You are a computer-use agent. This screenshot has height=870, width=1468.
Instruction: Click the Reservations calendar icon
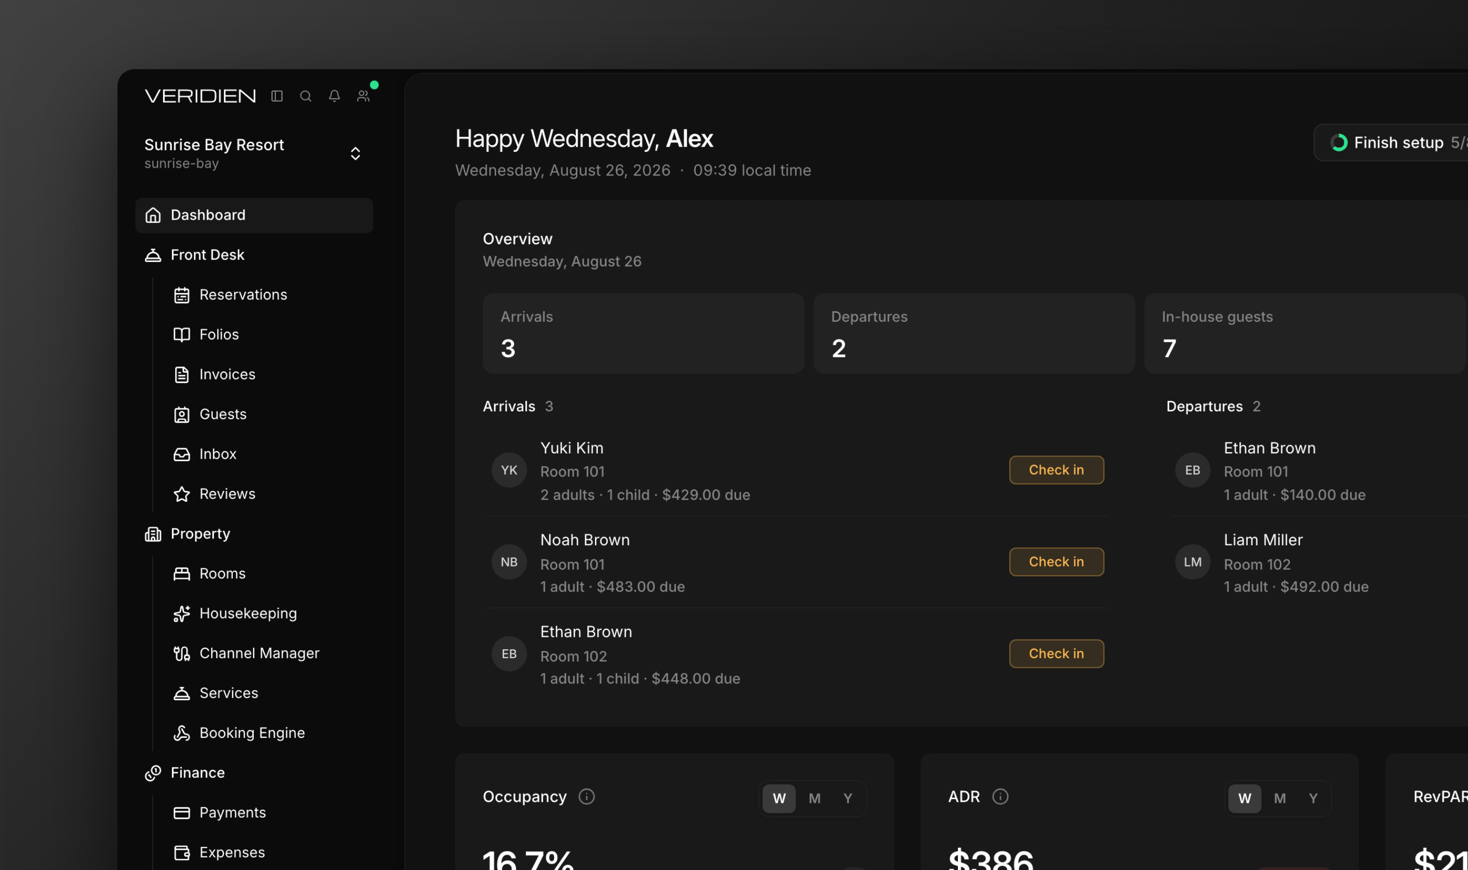click(182, 295)
